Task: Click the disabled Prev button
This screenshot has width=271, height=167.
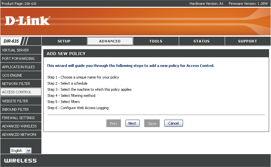Action: (x=114, y=123)
